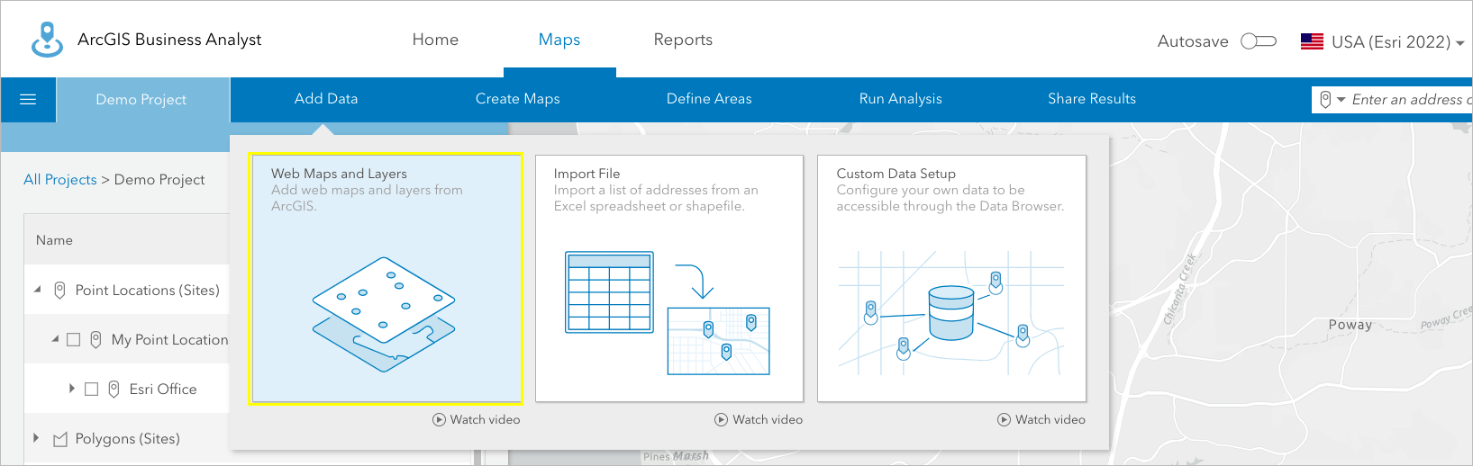Viewport: 1473px width, 466px height.
Task: Click the Enter an address search field
Action: pyautogui.click(x=1411, y=100)
